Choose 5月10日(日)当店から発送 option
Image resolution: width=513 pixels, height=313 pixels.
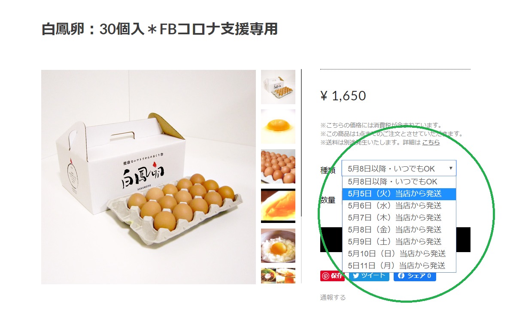[399, 253]
